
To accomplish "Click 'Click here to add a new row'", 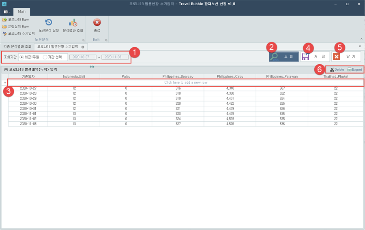I will 186,82.
